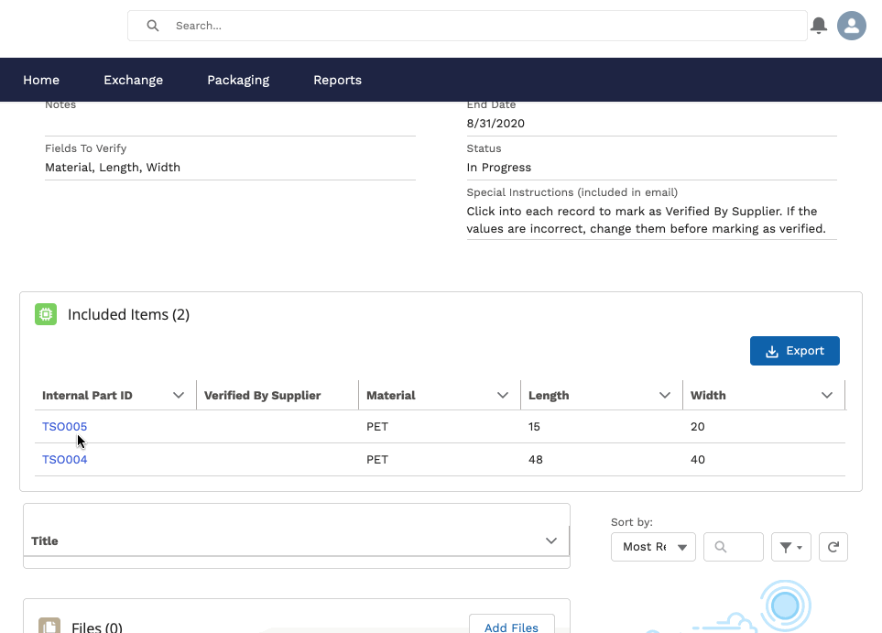Open the Sort by Most Recent dropdown

point(653,547)
